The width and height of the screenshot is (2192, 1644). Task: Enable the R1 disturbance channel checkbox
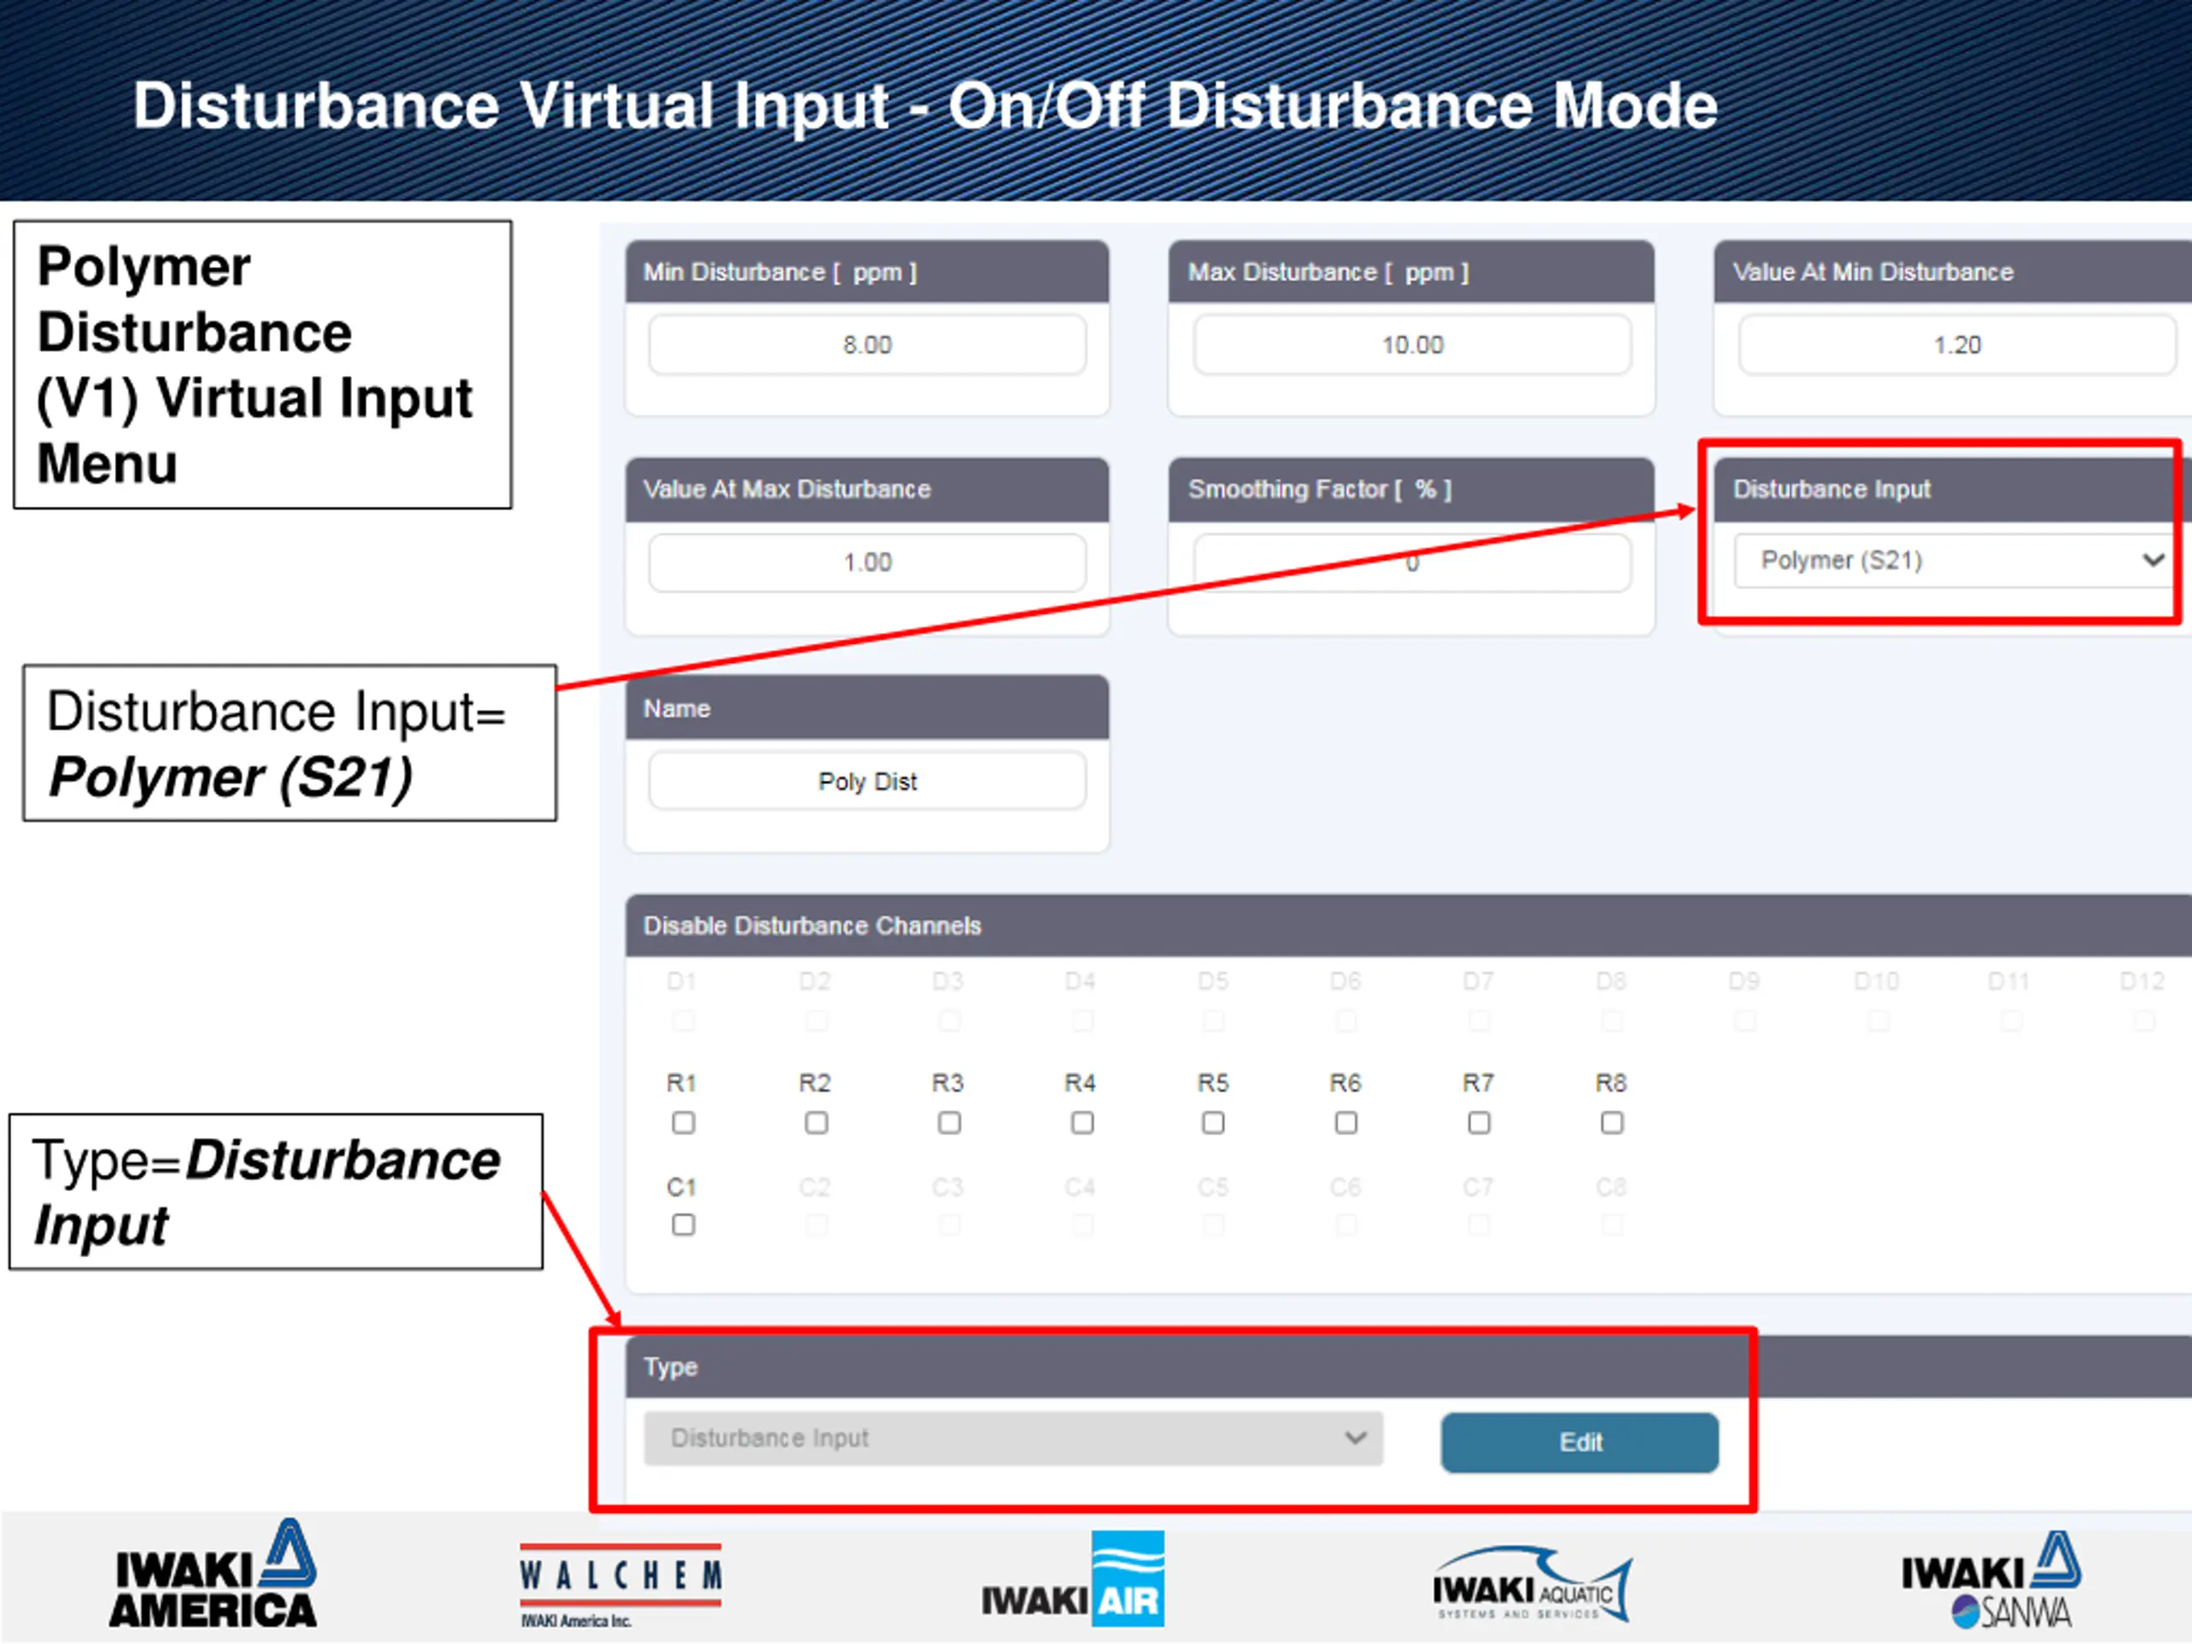tap(682, 1123)
